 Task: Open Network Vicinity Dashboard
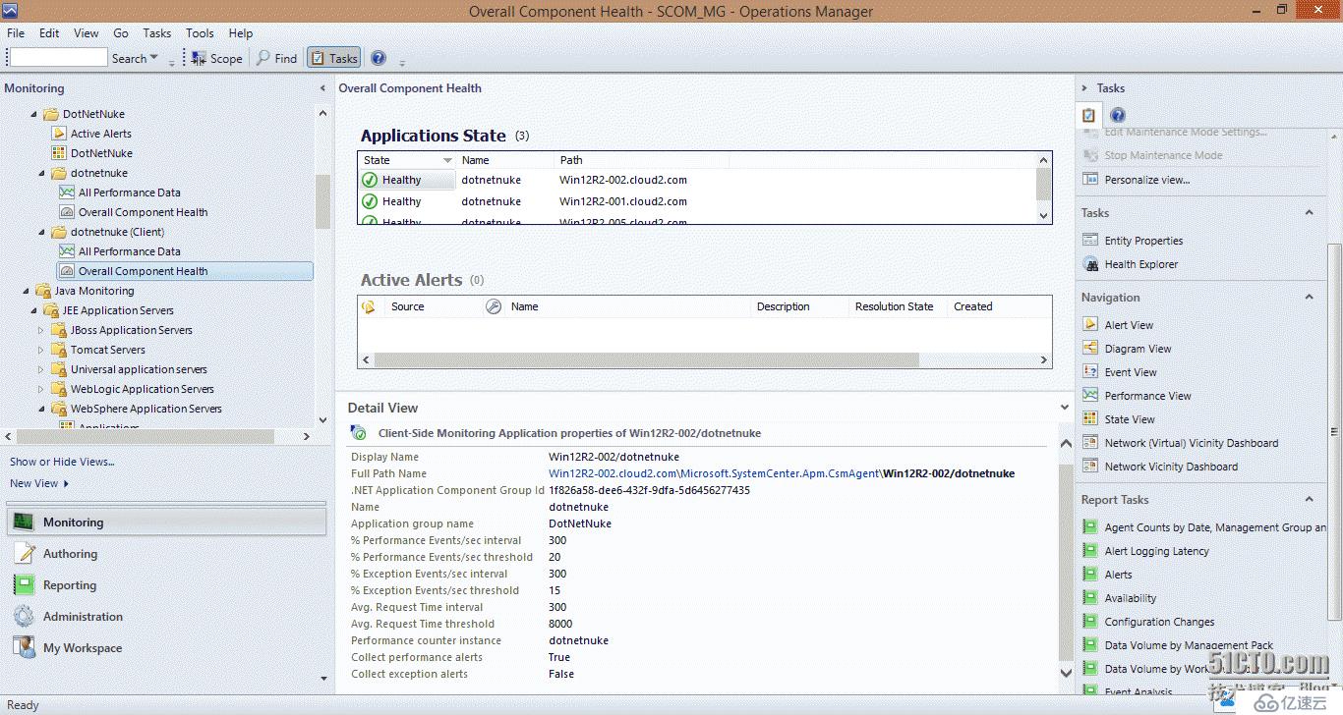click(1171, 467)
